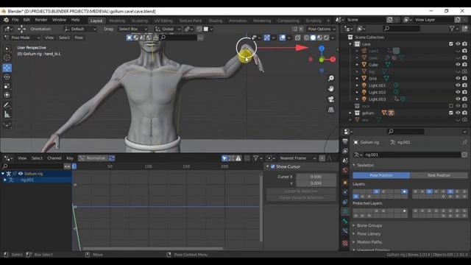The image size is (471, 265).
Task: Open viewport View menu button
Action: pos(49,38)
